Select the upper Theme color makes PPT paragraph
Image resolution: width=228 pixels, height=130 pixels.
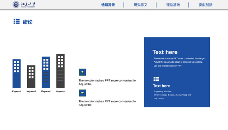click(107, 82)
